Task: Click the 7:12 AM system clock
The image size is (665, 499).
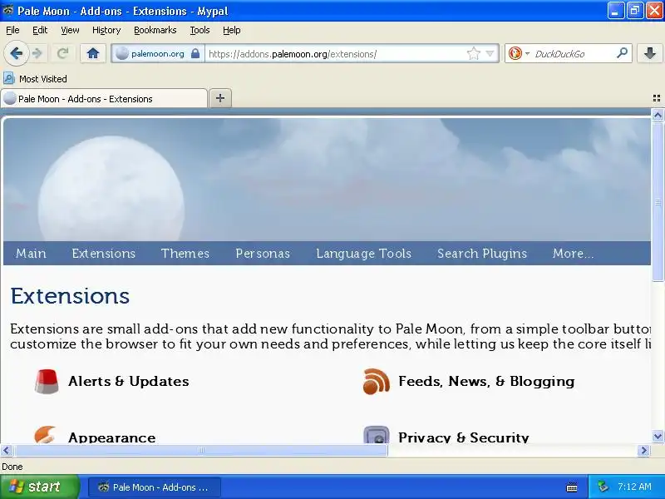Action: click(x=634, y=487)
